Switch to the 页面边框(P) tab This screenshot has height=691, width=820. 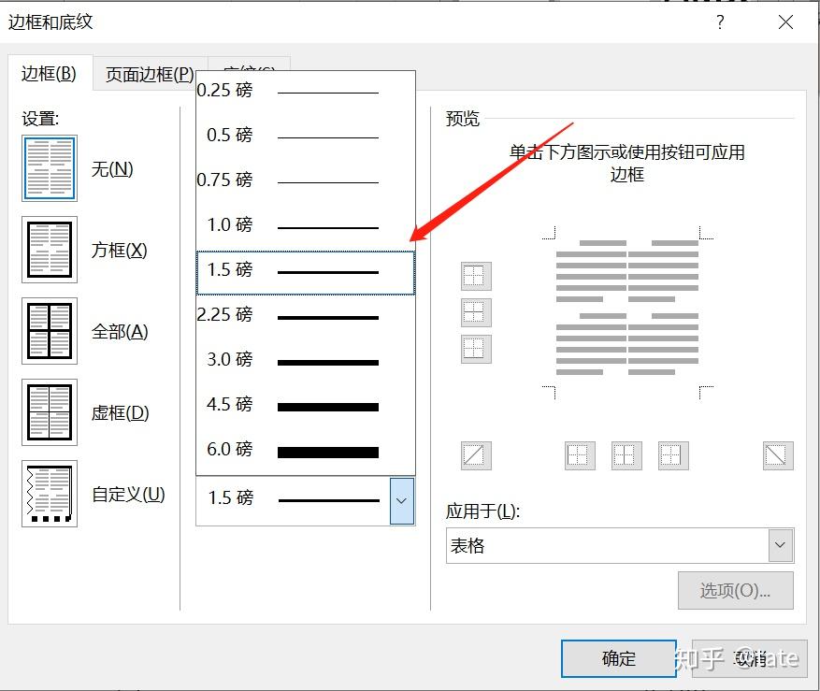point(151,74)
